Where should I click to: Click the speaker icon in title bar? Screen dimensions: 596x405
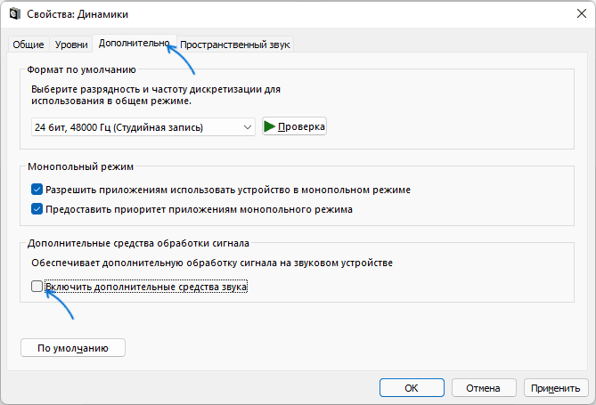point(15,13)
